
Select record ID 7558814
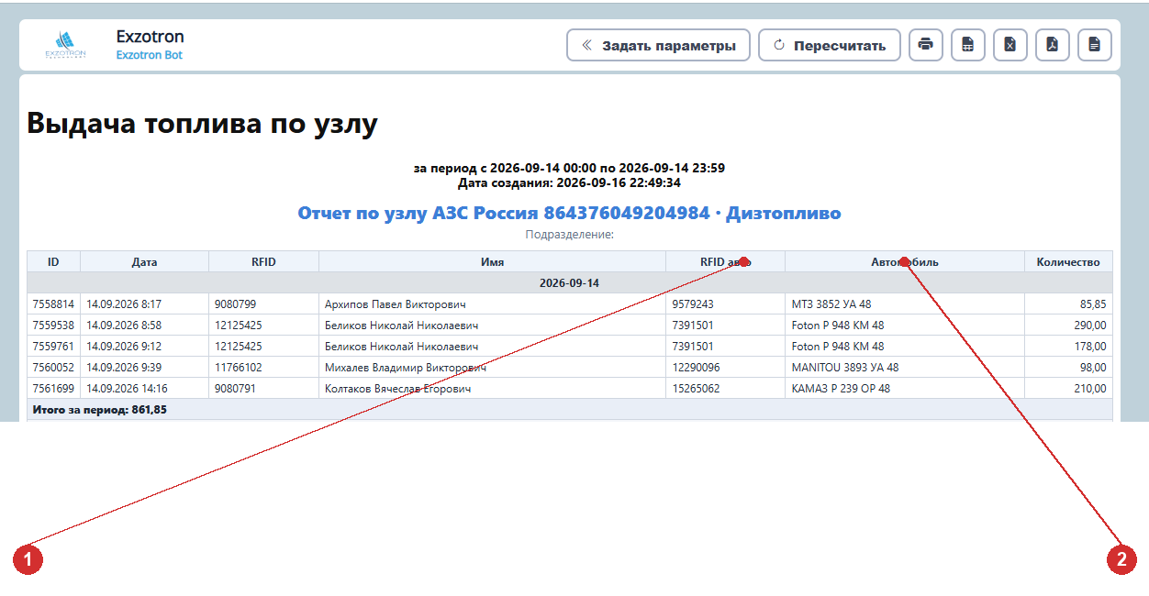click(x=53, y=304)
